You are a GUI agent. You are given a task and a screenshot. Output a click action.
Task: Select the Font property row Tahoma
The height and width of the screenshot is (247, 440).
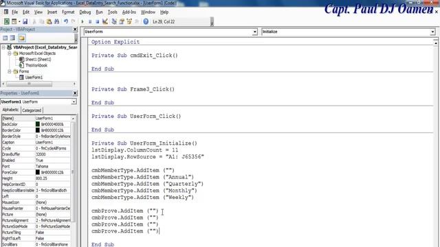pyautogui.click(x=36, y=166)
